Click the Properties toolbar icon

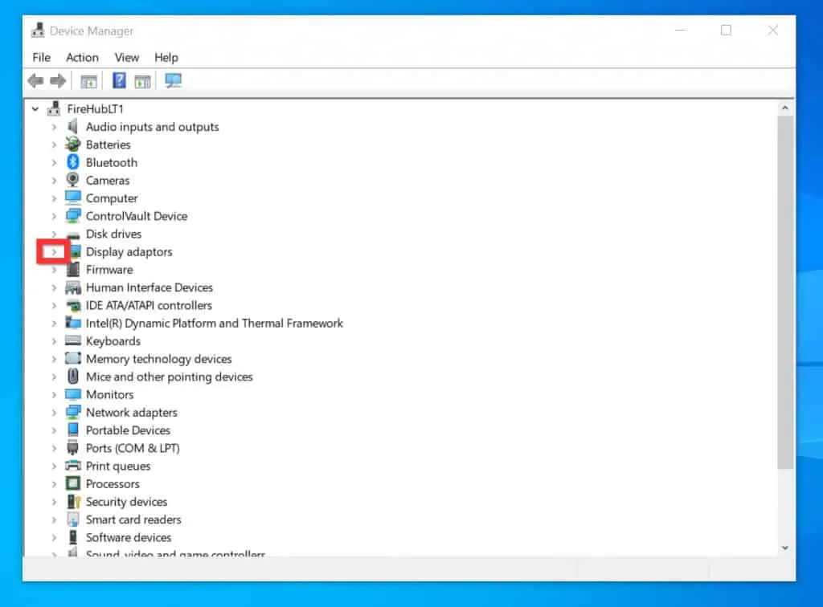point(142,80)
